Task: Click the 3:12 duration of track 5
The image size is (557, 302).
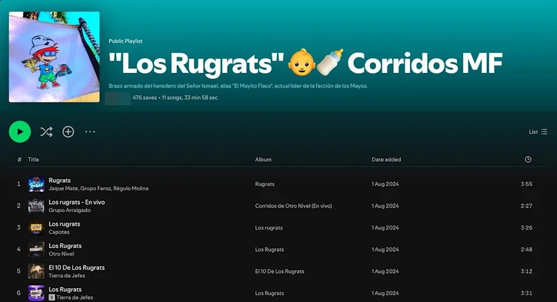Action: coord(526,271)
